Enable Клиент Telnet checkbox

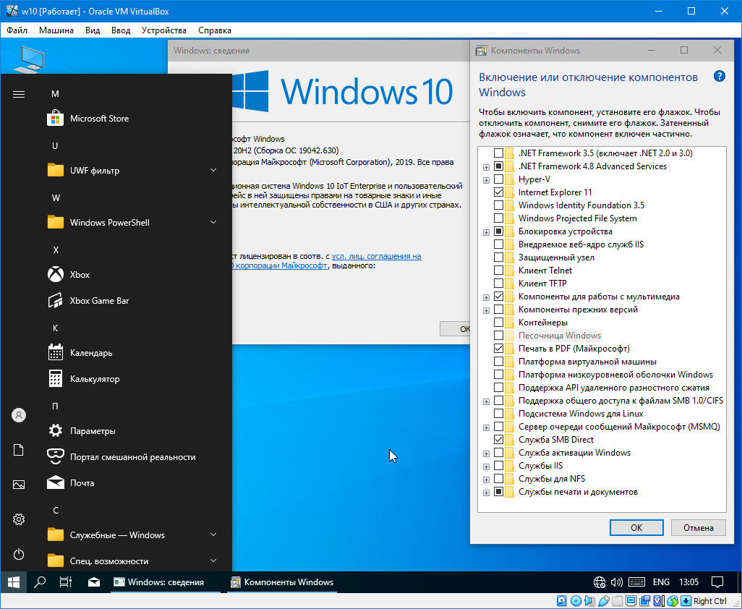click(x=498, y=271)
